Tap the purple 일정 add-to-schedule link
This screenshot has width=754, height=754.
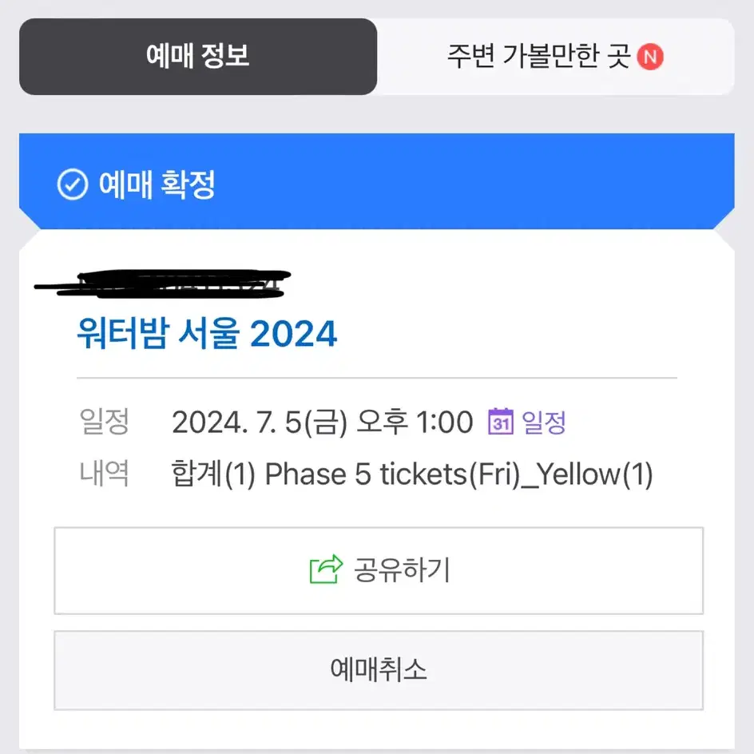coord(543,423)
